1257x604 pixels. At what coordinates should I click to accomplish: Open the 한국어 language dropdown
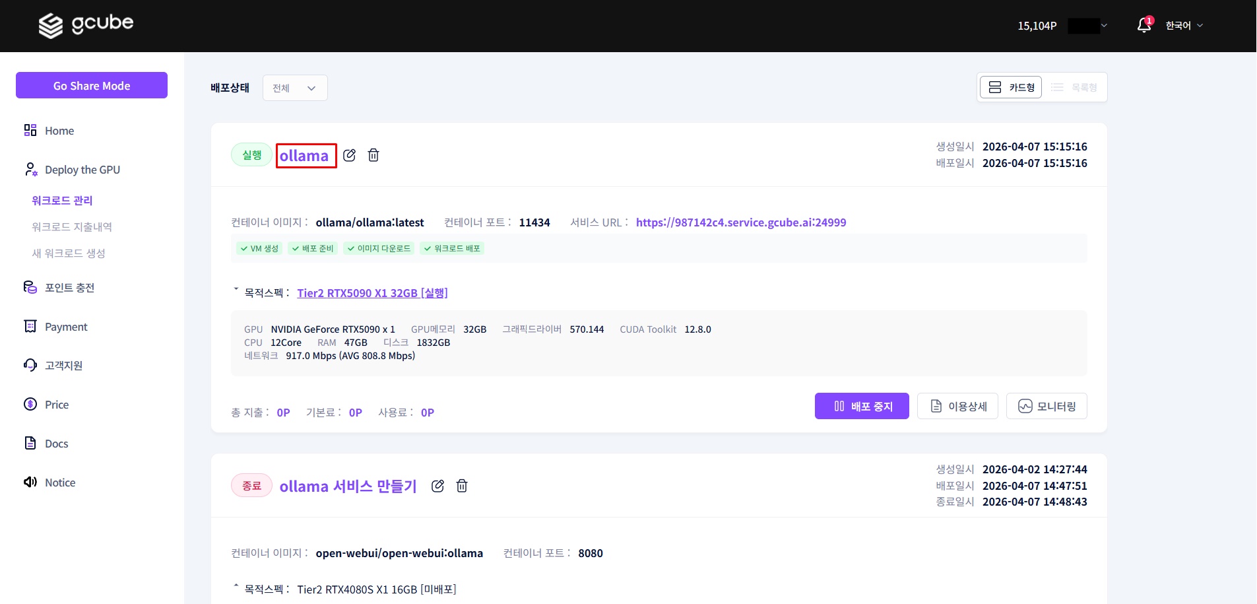tap(1184, 26)
